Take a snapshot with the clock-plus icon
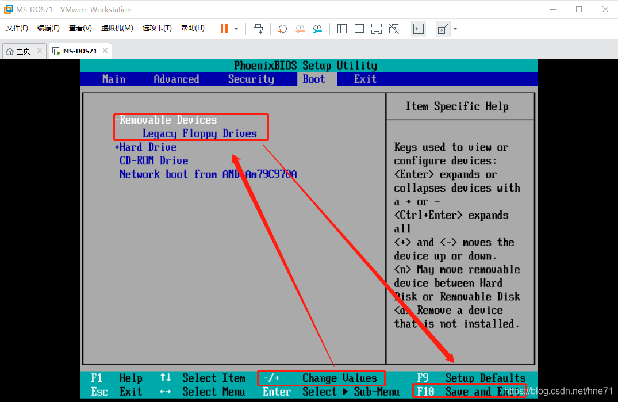The image size is (618, 402). point(282,29)
